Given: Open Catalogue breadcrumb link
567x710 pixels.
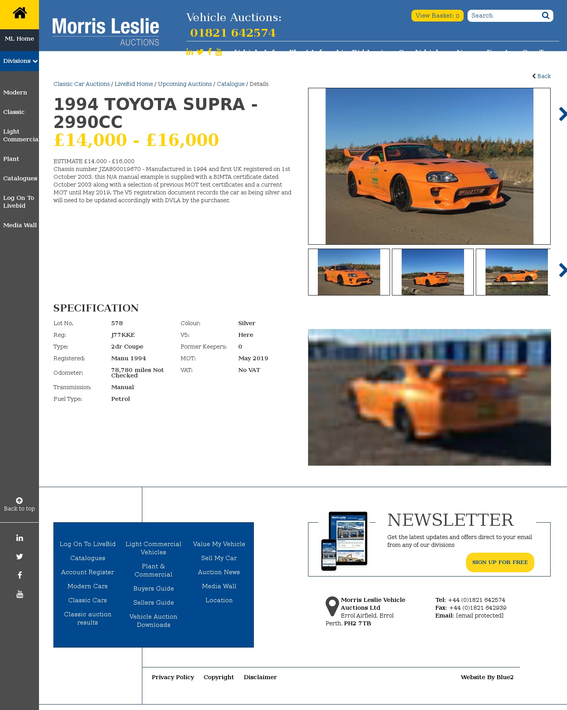Looking at the screenshot, I should click(x=231, y=84).
